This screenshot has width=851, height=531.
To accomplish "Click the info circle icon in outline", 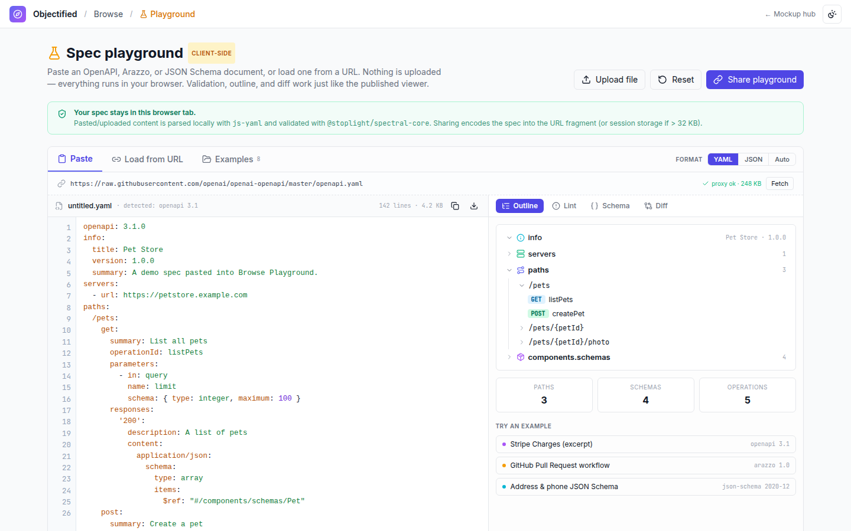I will (x=521, y=238).
